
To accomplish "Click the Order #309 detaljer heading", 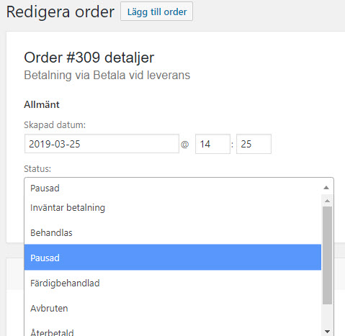I will (89, 58).
